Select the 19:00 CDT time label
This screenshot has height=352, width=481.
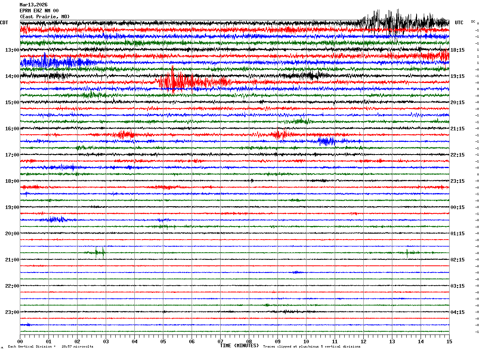pyautogui.click(x=12, y=207)
